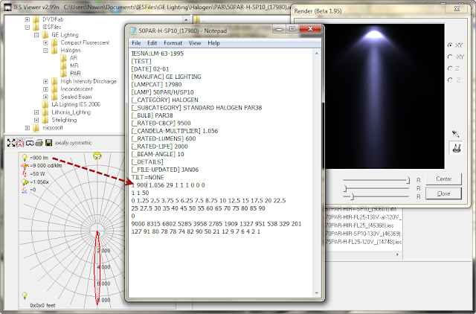Click the axially symmetric label
476x314 pixels.
[x=73, y=143]
